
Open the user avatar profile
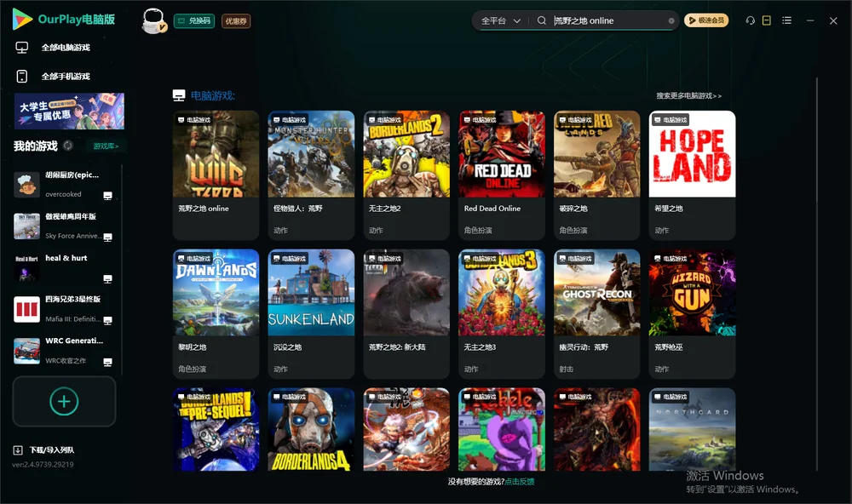tap(153, 20)
